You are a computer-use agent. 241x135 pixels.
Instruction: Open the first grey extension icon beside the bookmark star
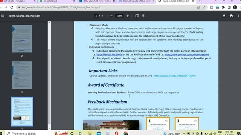(x=212, y=7)
